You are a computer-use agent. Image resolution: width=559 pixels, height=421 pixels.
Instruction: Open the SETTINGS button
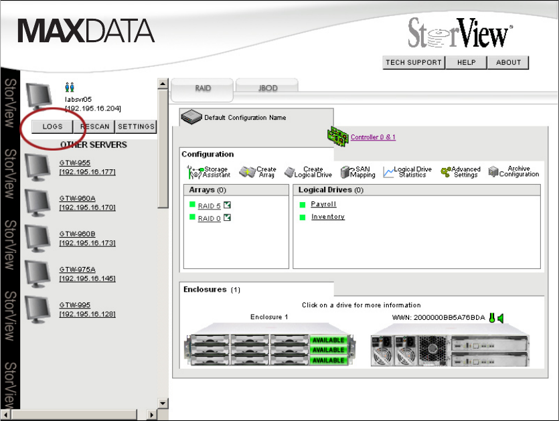coord(136,127)
